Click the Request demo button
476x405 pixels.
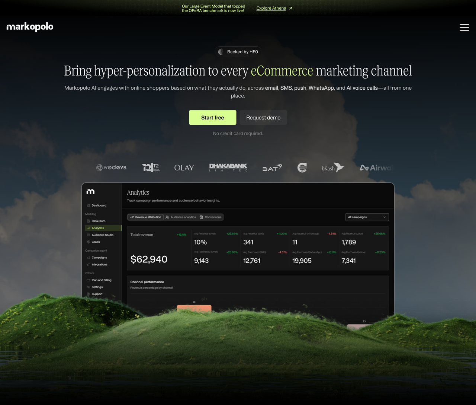pyautogui.click(x=263, y=118)
